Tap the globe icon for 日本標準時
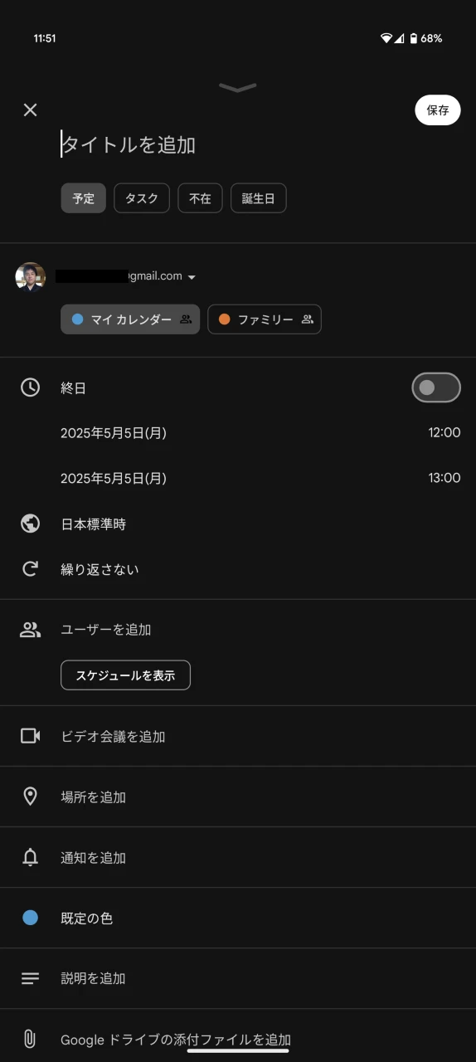The image size is (476, 1062). (31, 524)
